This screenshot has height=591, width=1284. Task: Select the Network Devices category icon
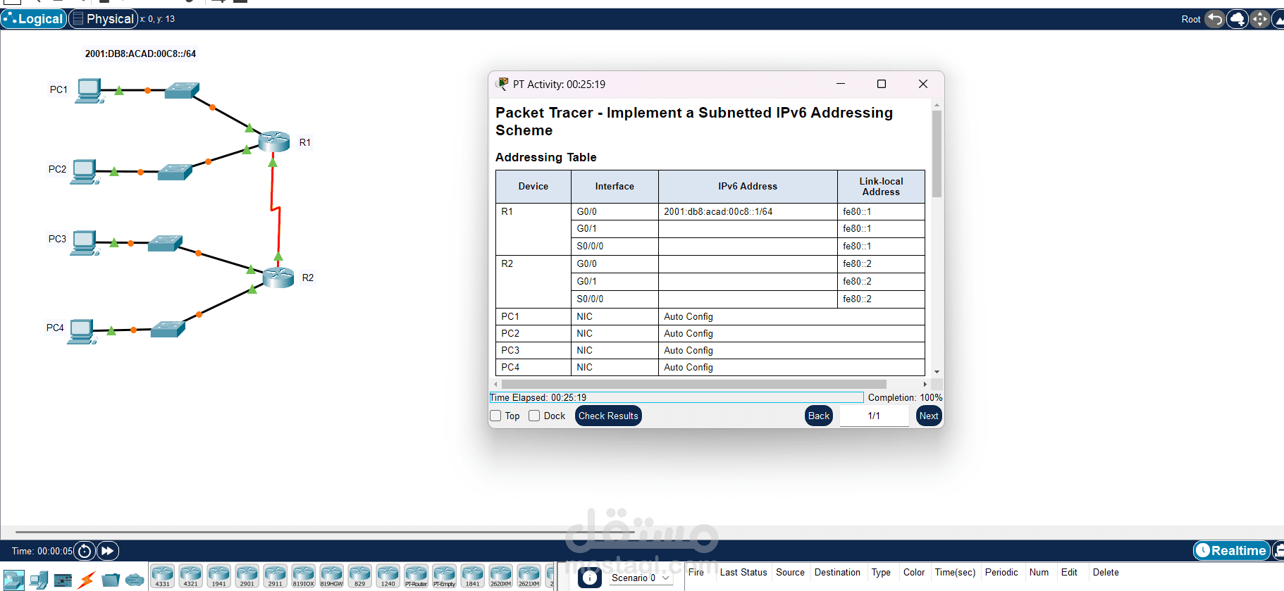click(14, 580)
